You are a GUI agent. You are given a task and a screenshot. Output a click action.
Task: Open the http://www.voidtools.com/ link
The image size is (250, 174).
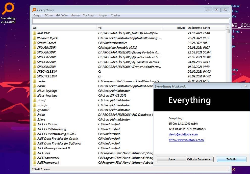186,140
